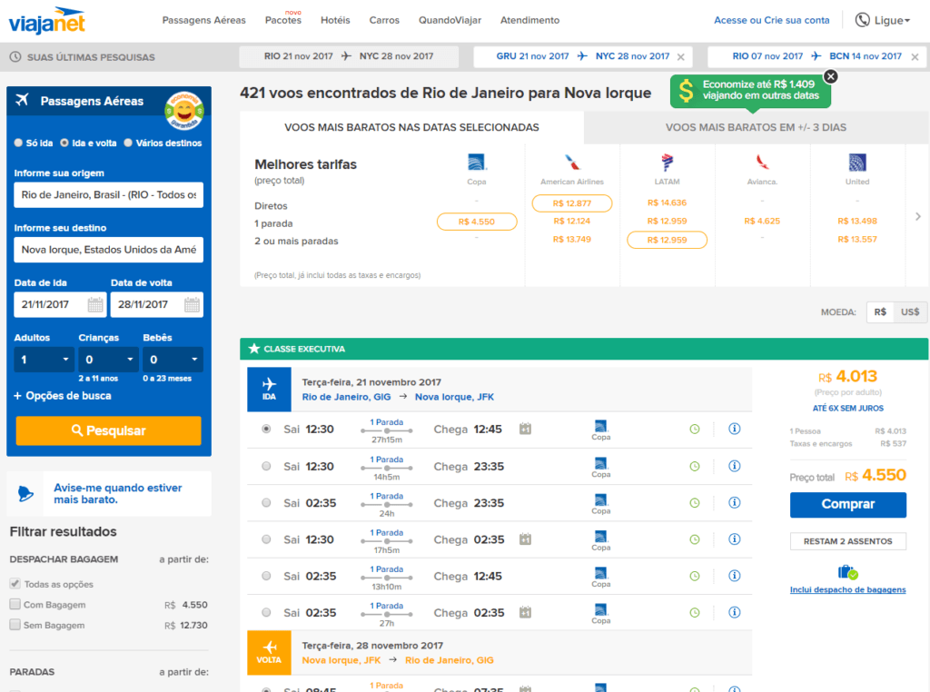This screenshot has width=930, height=692.
Task: Open the Hotéis menu item
Action: tap(335, 20)
